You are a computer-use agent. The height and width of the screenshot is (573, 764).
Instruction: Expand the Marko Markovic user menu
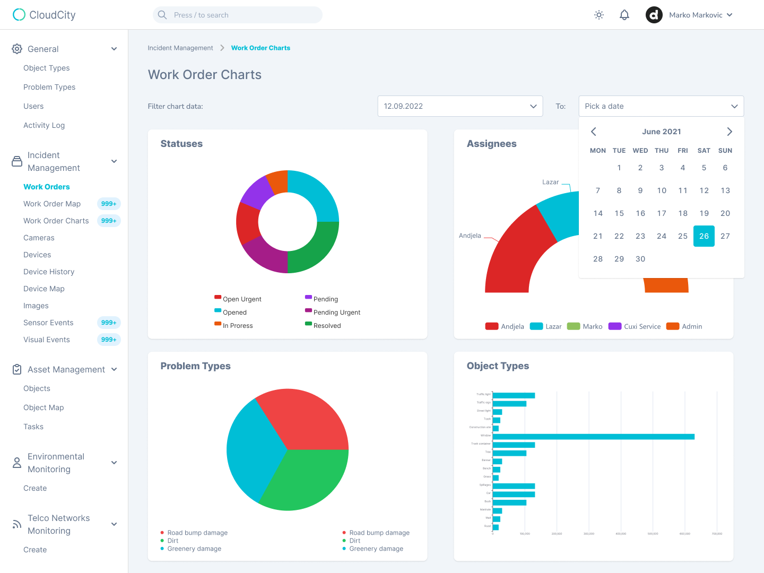[730, 15]
